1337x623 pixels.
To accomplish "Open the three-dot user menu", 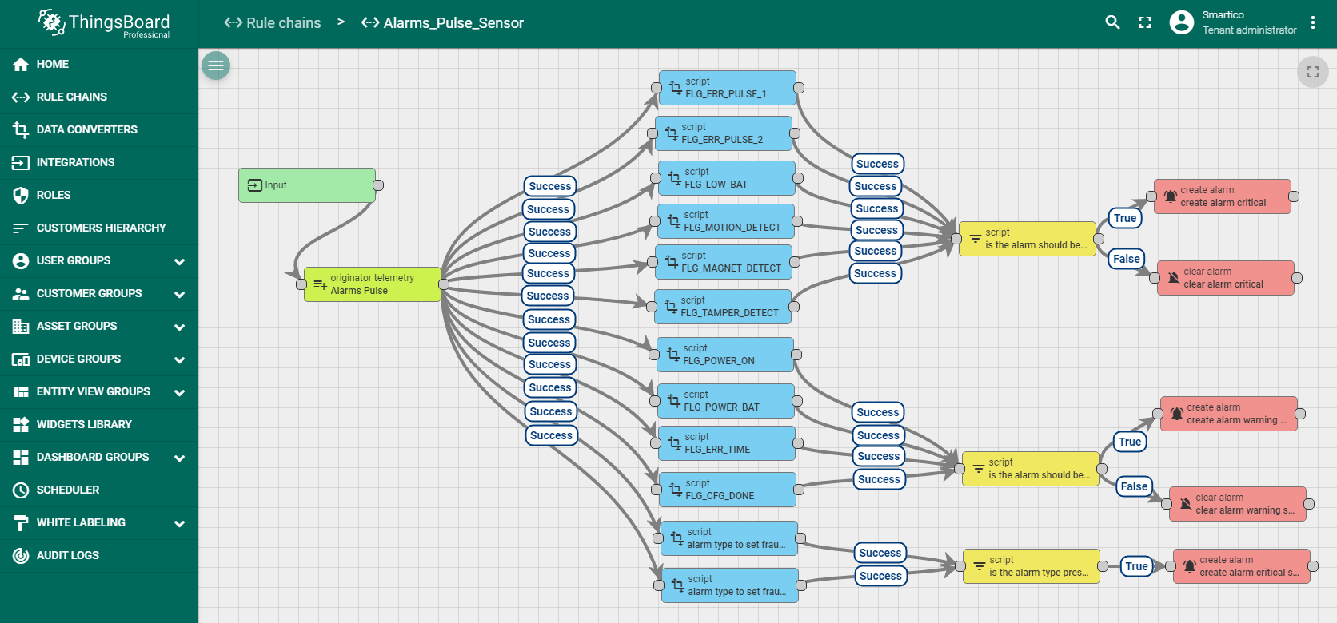I will pyautogui.click(x=1313, y=22).
